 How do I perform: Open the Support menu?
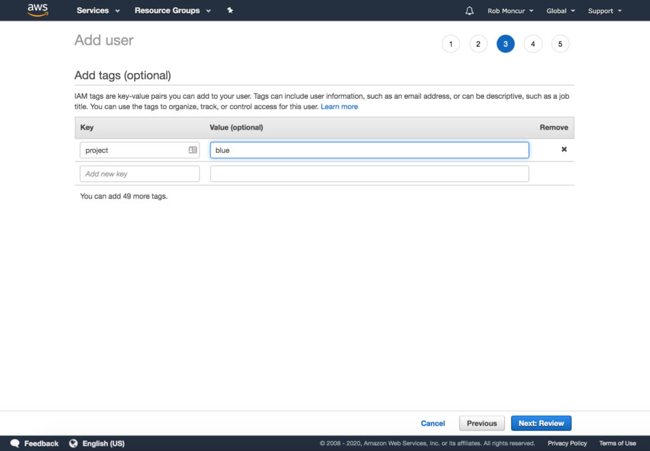pyautogui.click(x=604, y=11)
